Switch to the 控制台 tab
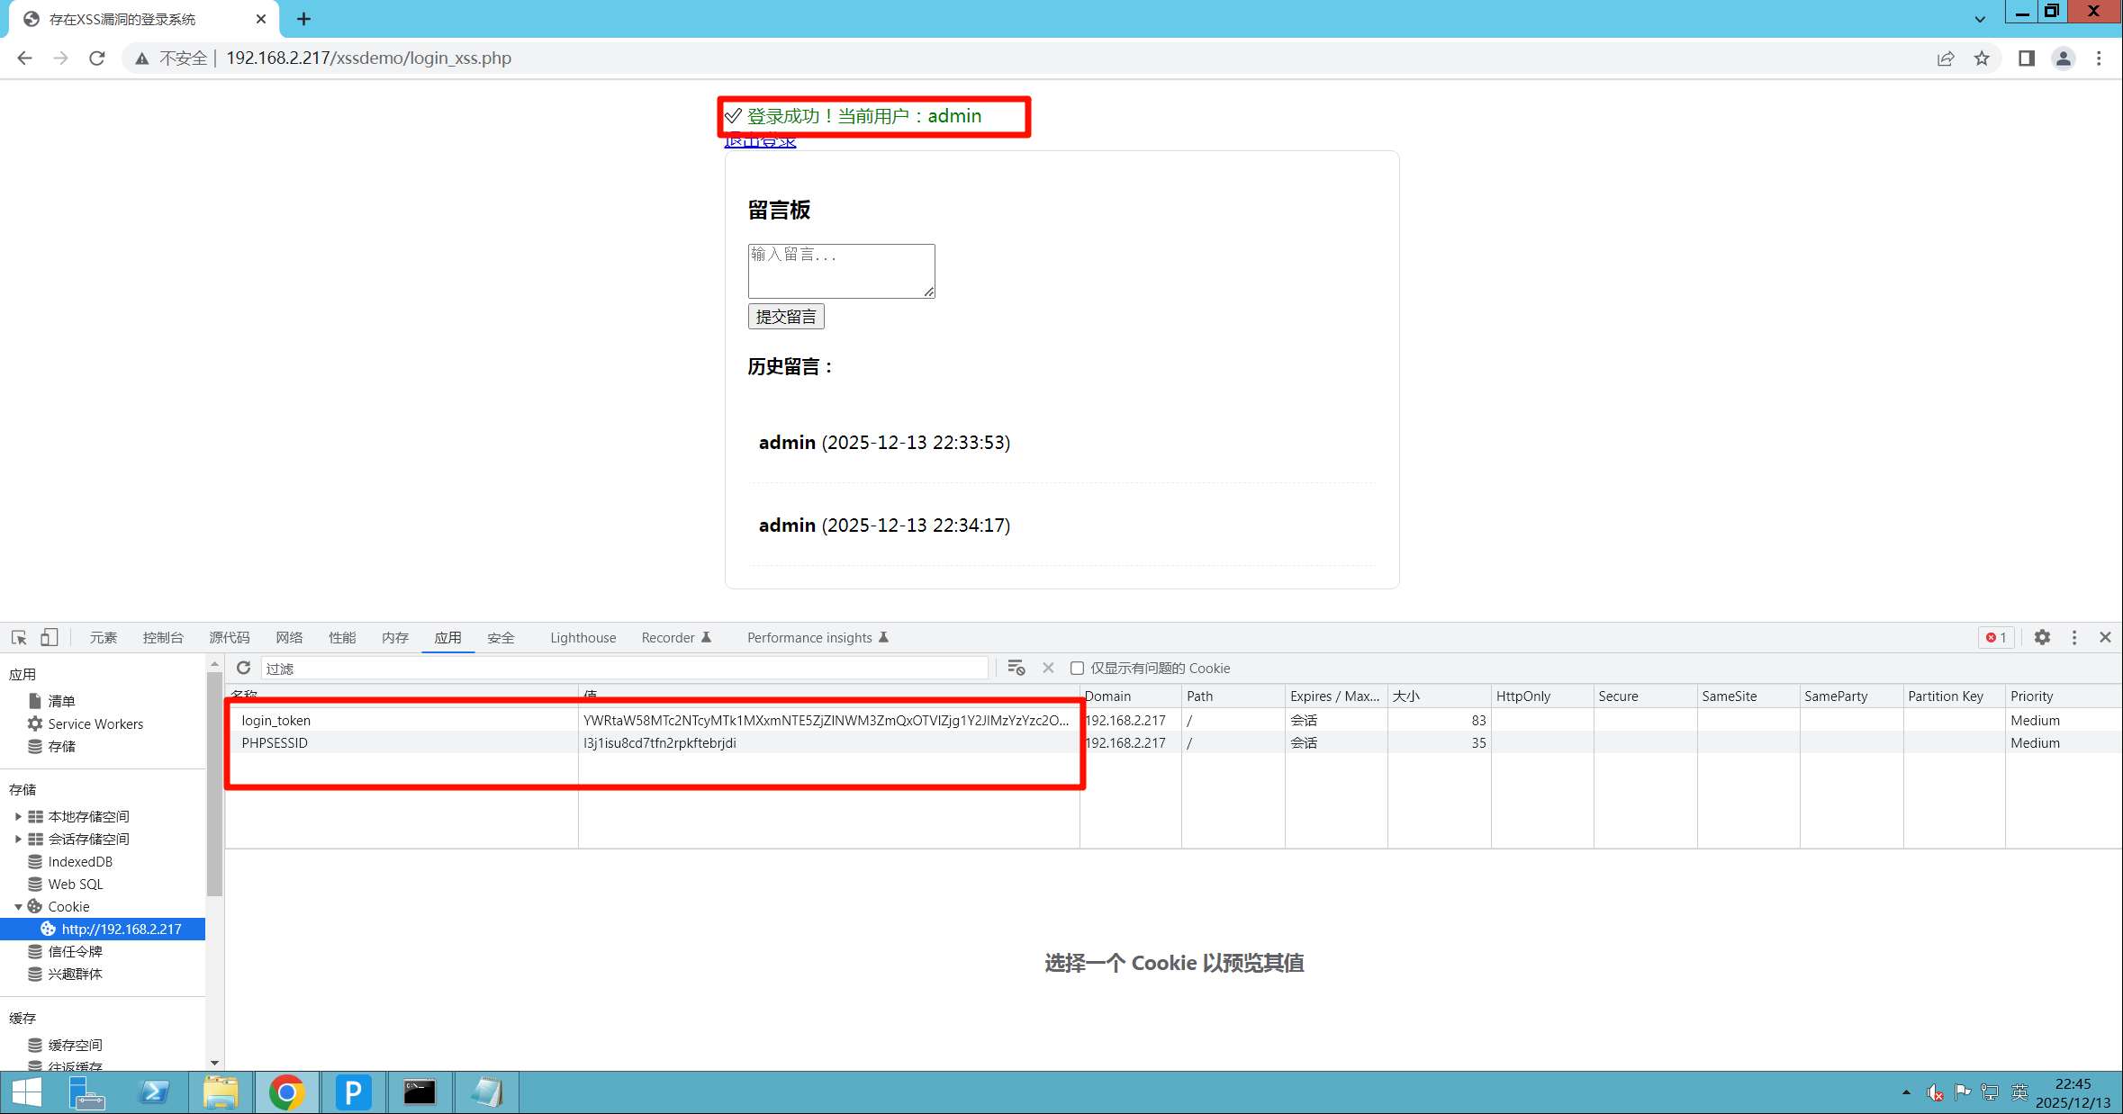This screenshot has height=1114, width=2123. point(163,637)
